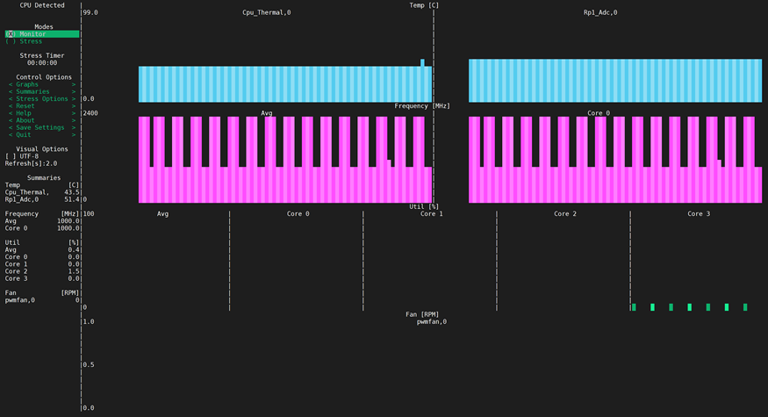Toggle the UTF-8 checkbox

(x=25, y=156)
